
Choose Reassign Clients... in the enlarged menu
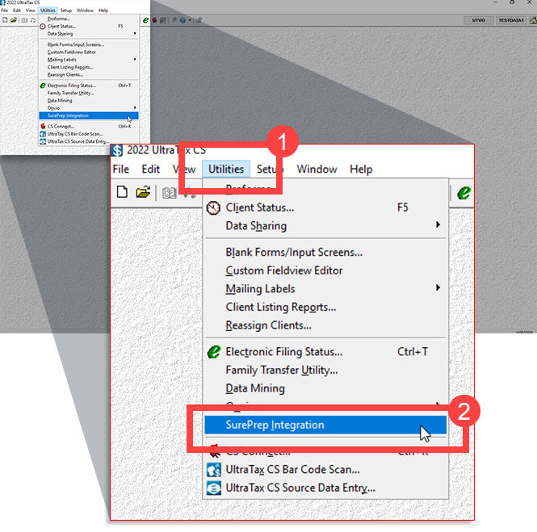pyautogui.click(x=325, y=325)
